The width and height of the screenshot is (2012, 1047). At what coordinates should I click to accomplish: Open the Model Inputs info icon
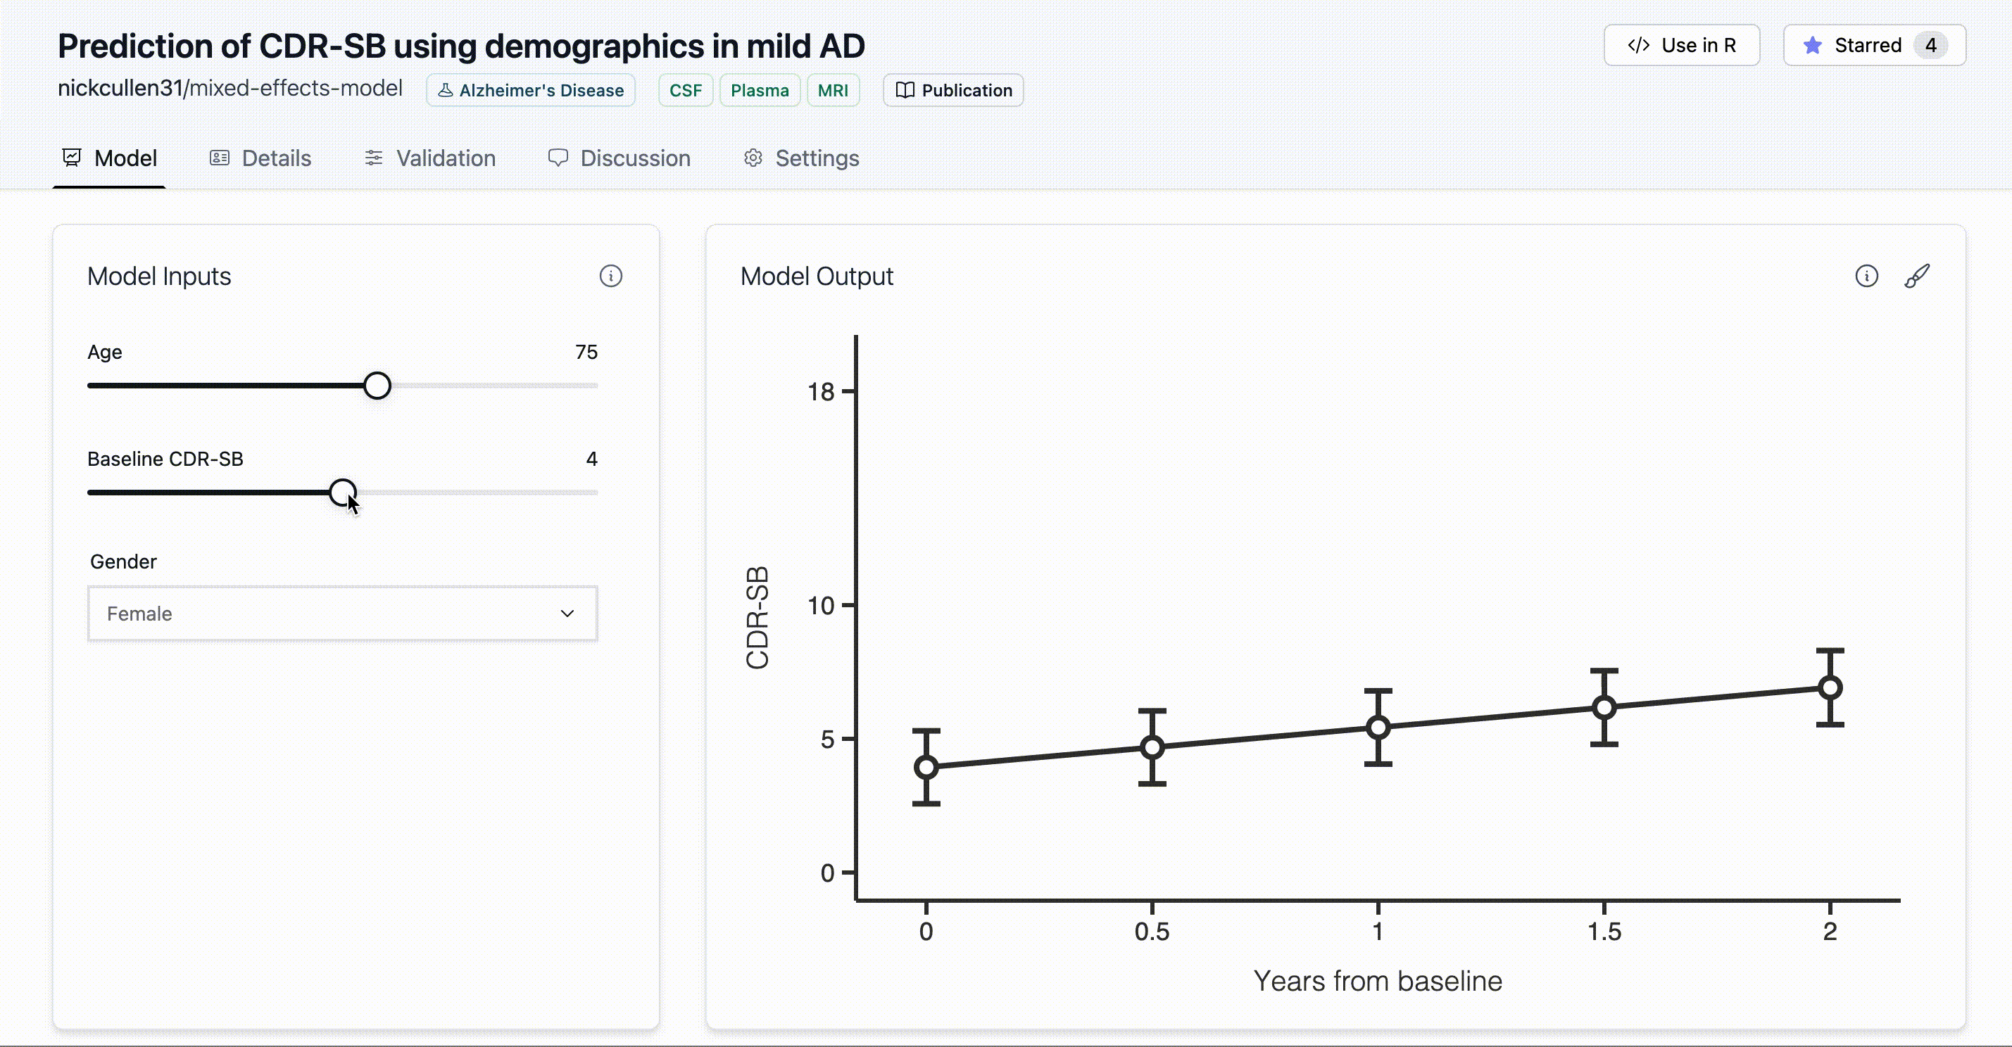click(x=611, y=276)
